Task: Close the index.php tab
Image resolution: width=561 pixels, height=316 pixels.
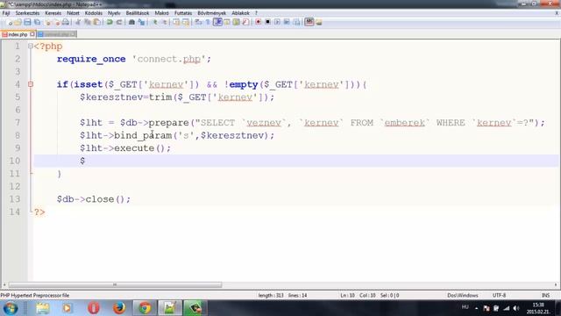Action: tap(32, 34)
